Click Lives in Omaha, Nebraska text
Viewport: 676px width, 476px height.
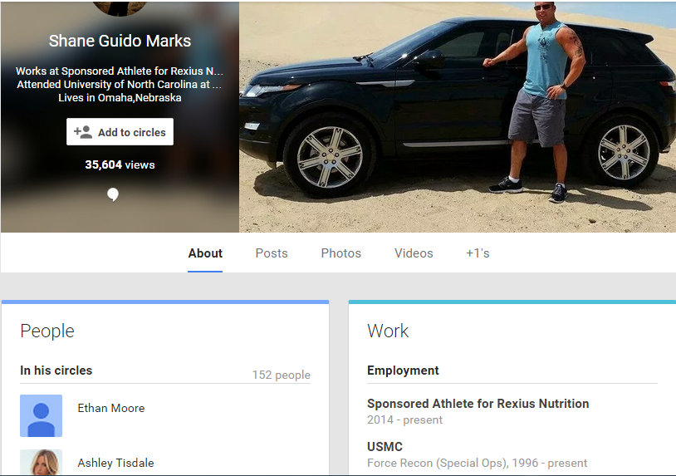point(120,98)
